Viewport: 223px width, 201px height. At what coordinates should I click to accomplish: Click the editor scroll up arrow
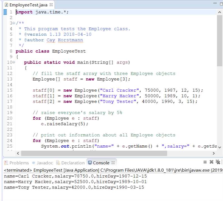(x=220, y=12)
